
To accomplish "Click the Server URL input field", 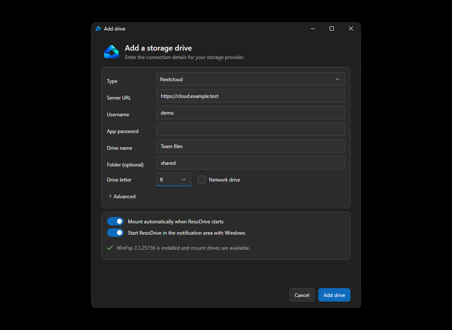I will tap(251, 96).
